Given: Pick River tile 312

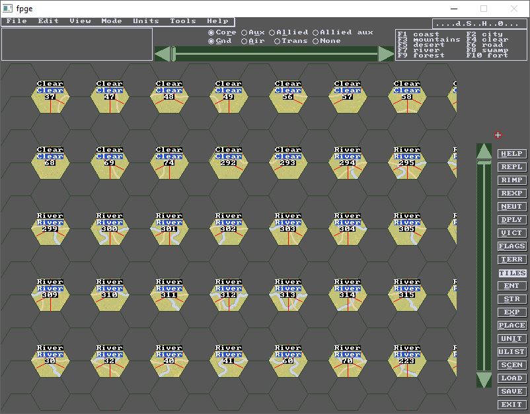Looking at the screenshot, I should 229,294.
